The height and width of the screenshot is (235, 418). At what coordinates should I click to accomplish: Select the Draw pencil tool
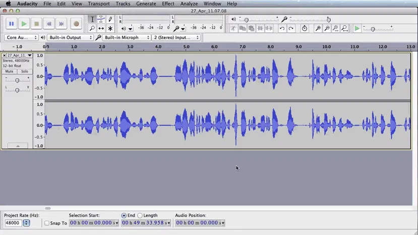pos(110,19)
